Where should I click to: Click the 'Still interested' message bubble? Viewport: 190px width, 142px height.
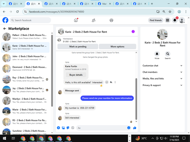point(72,118)
